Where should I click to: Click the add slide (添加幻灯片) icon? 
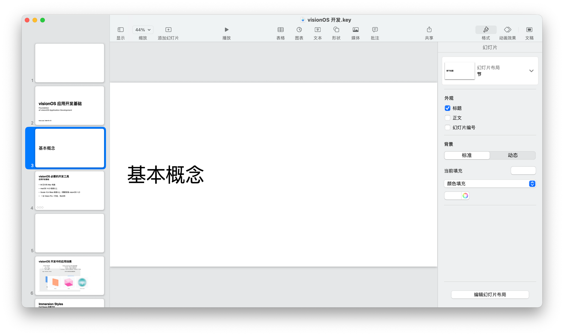168,30
